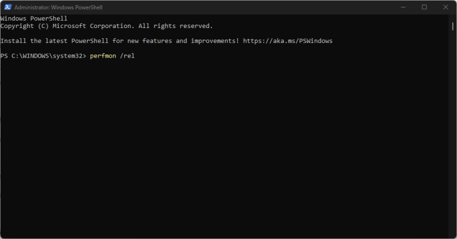Click the "perfmon" command word
Screen dimensions: 457x239
pyautogui.click(x=103, y=56)
